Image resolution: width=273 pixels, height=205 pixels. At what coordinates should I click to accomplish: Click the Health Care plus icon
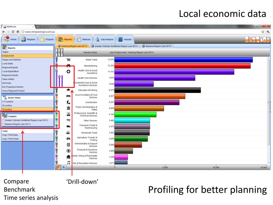pyautogui.click(x=69, y=72)
